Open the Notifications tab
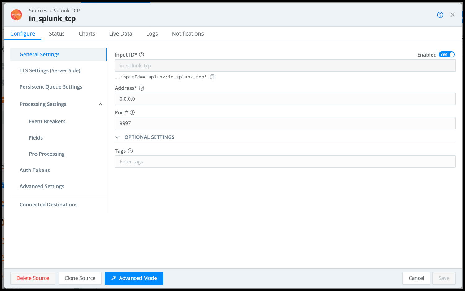465x291 pixels. click(x=188, y=34)
